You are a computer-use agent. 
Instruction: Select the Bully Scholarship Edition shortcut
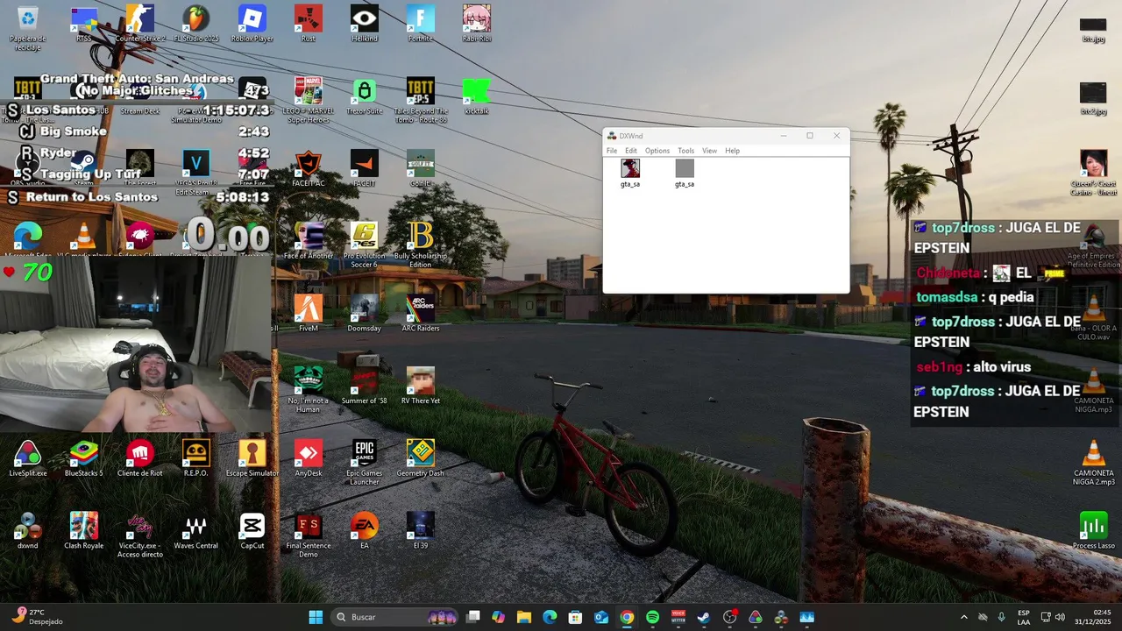(421, 245)
